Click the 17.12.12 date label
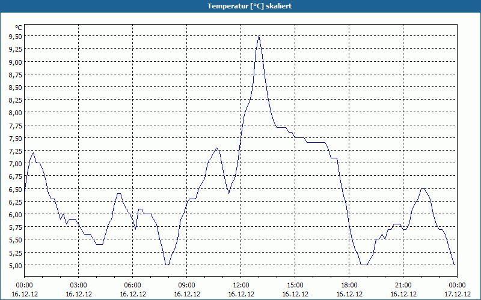The width and height of the screenshot is (481, 300). click(458, 294)
